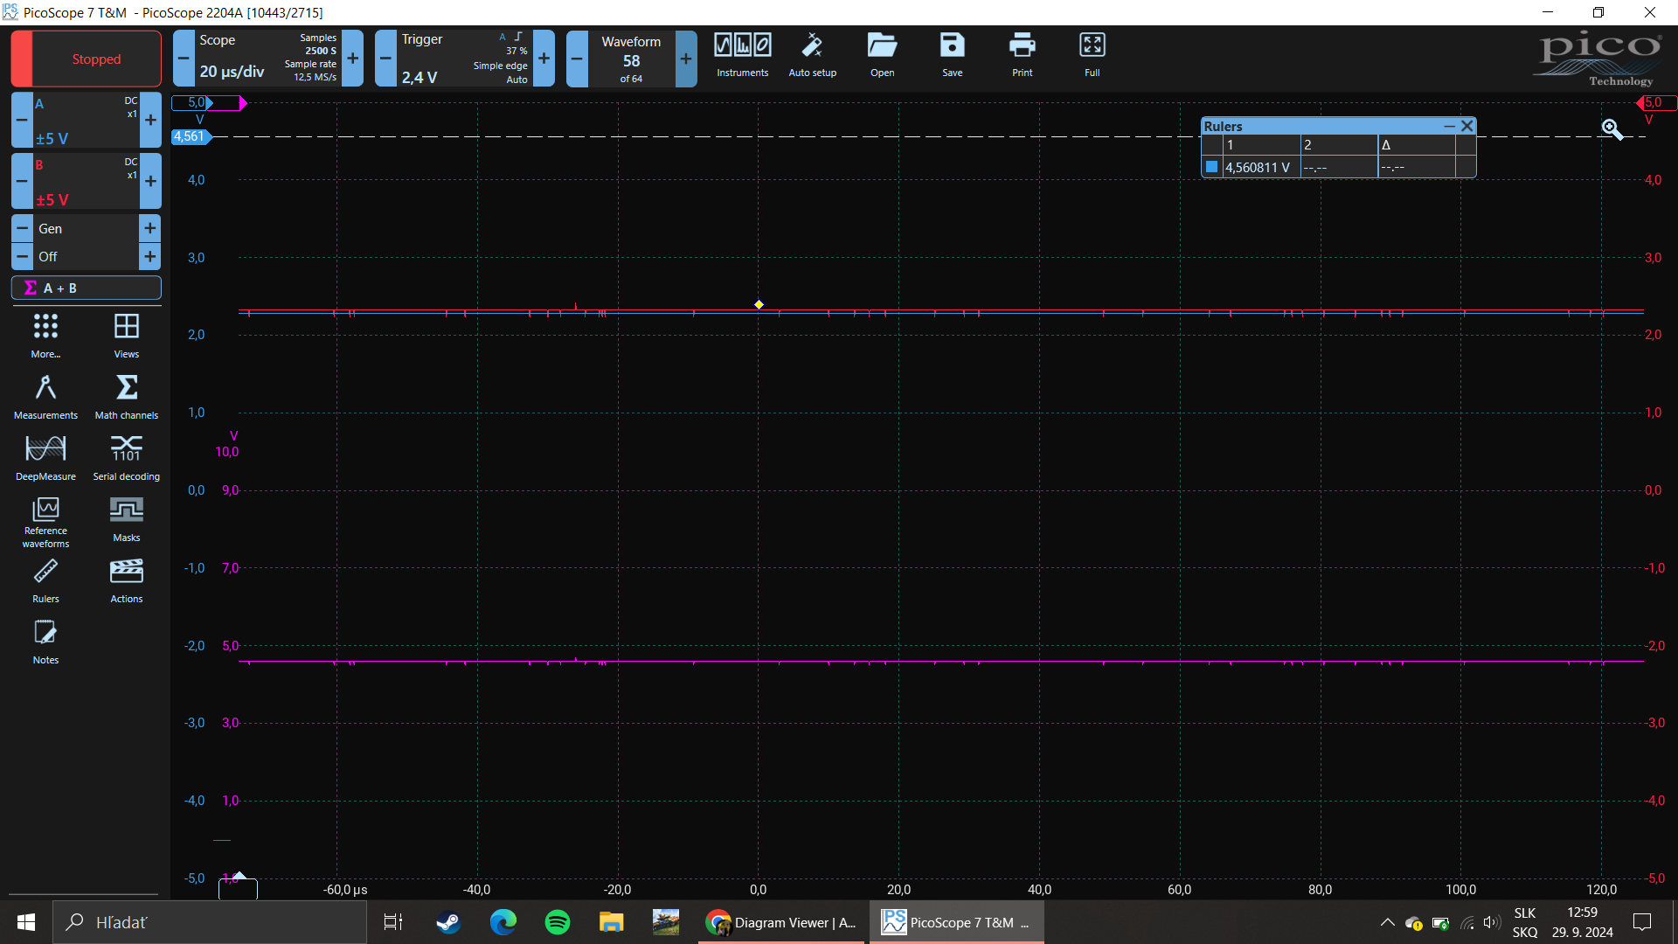
Task: Open the Reference waveforms panel
Action: 45,522
